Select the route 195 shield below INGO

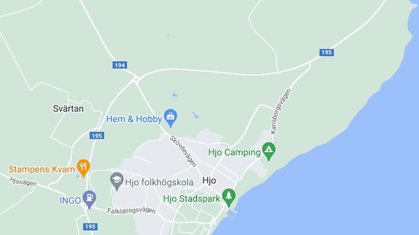(x=90, y=227)
